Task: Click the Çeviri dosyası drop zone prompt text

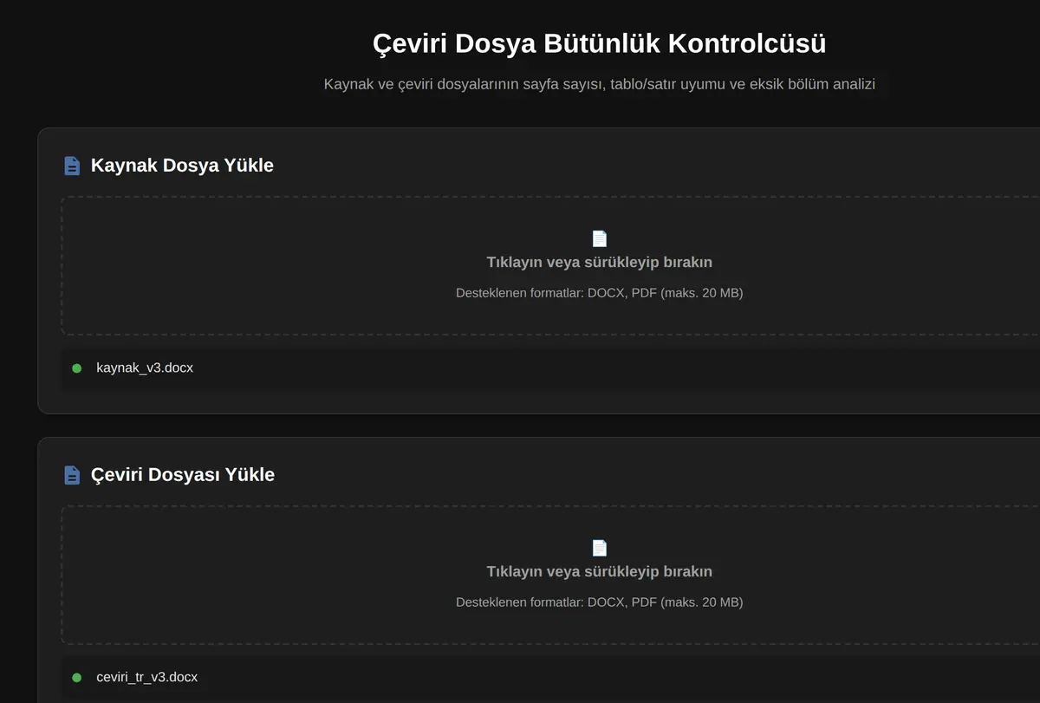Action: click(600, 571)
